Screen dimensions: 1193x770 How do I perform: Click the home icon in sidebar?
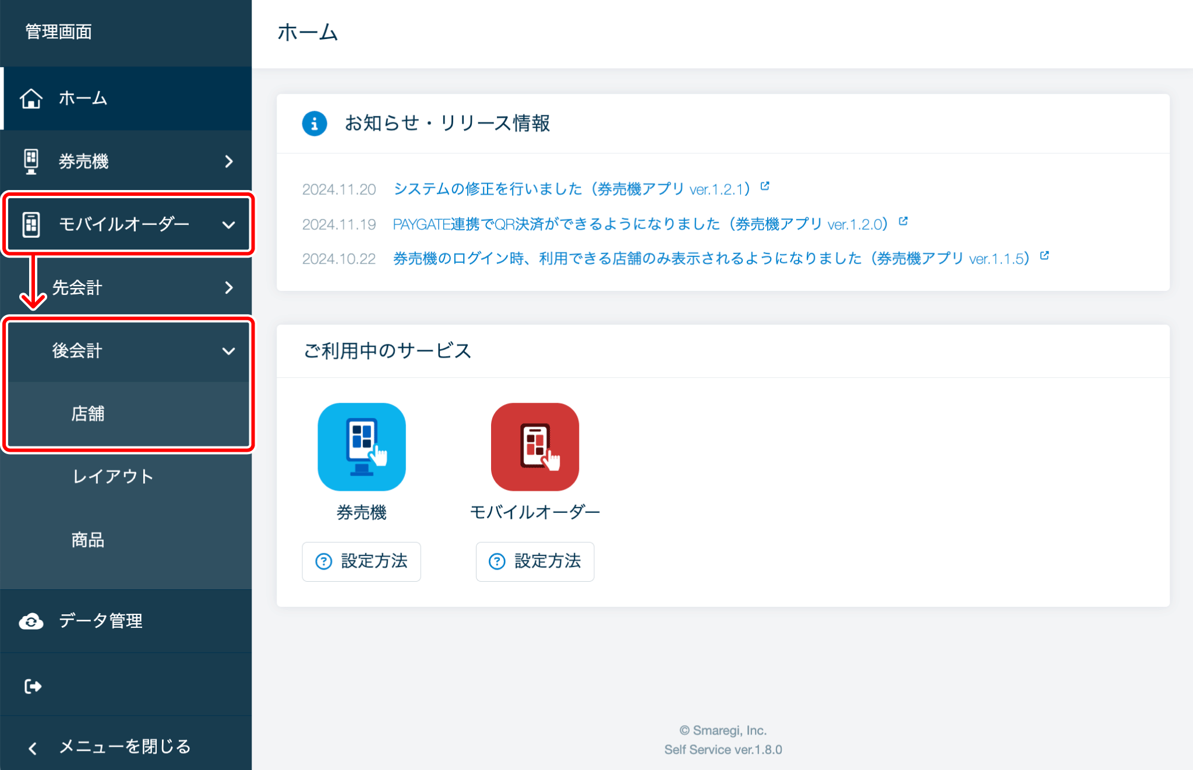(31, 99)
